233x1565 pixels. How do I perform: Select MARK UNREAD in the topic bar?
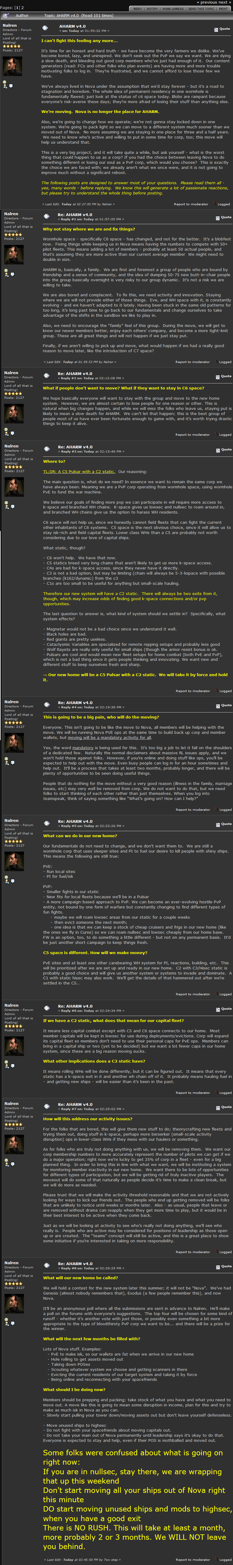173,9
